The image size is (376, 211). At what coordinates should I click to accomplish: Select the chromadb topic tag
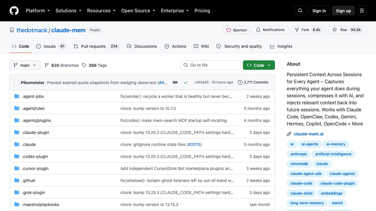(x=299, y=164)
